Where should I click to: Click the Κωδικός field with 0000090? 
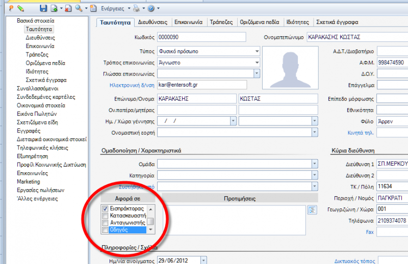pyautogui.click(x=201, y=37)
